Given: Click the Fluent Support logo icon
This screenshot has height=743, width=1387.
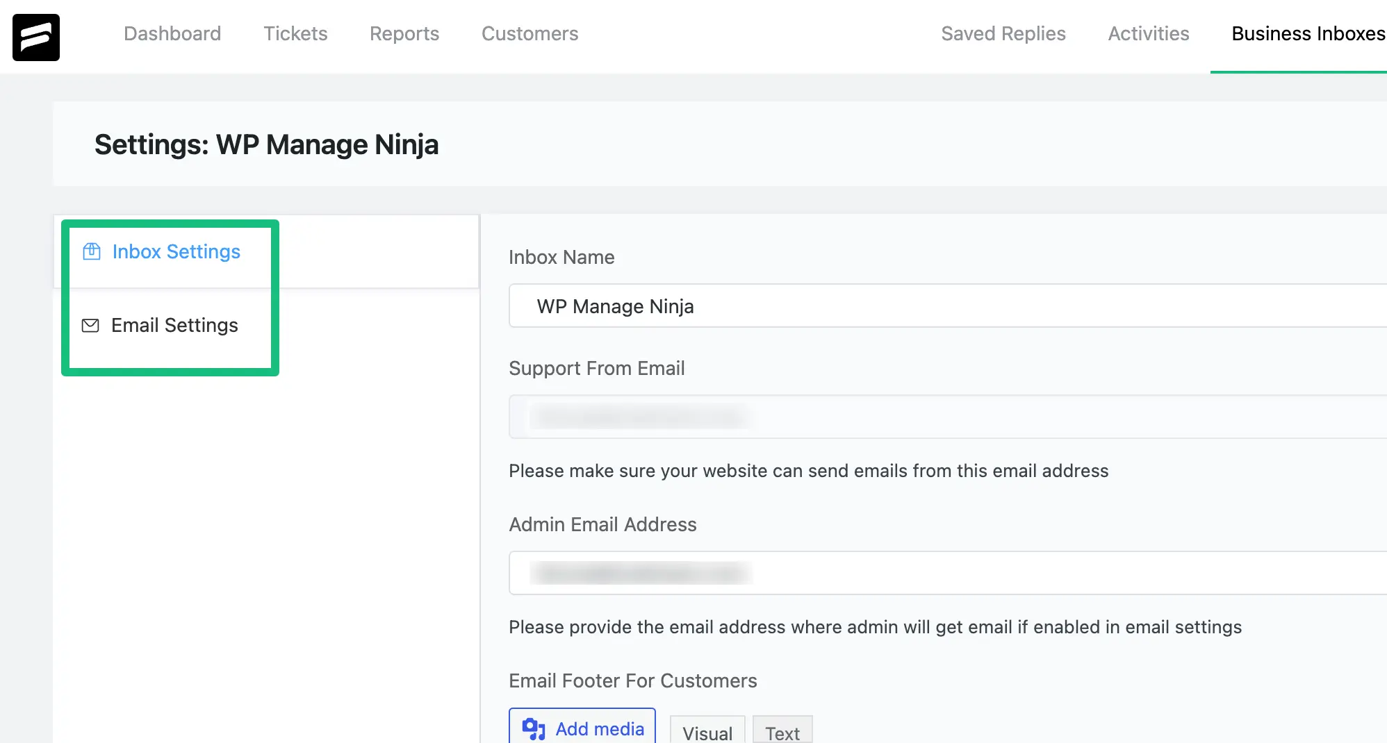Looking at the screenshot, I should pyautogui.click(x=36, y=37).
